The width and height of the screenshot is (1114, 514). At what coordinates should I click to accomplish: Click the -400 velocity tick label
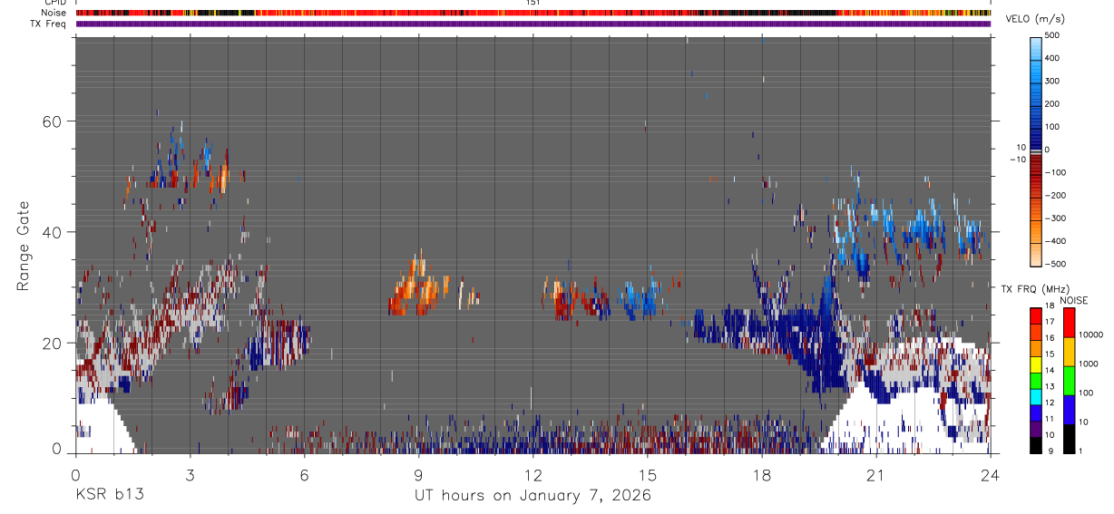click(1056, 241)
